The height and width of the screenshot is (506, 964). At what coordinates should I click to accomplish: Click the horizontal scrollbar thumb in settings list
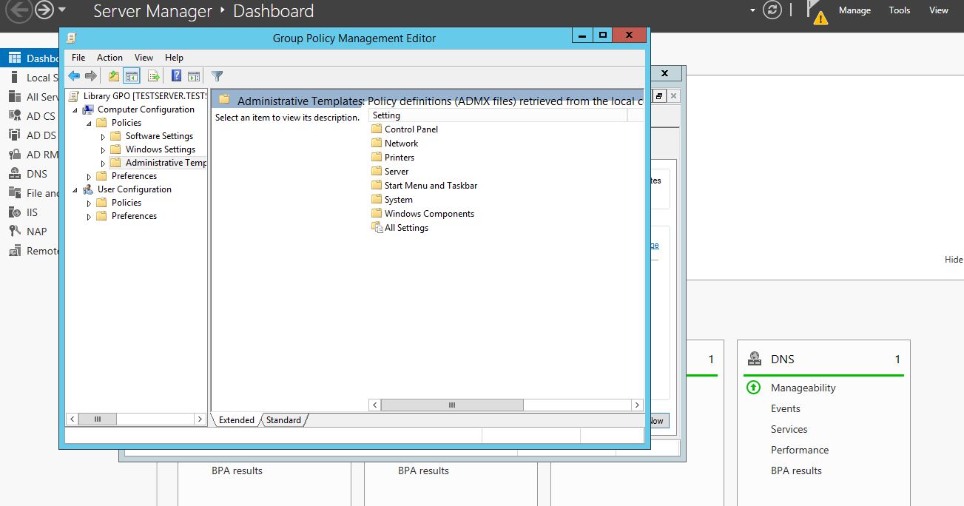tap(452, 405)
